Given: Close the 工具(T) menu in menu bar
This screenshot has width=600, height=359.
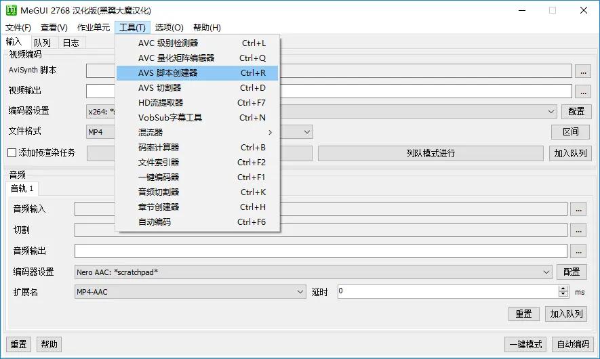Looking at the screenshot, I should coord(132,28).
